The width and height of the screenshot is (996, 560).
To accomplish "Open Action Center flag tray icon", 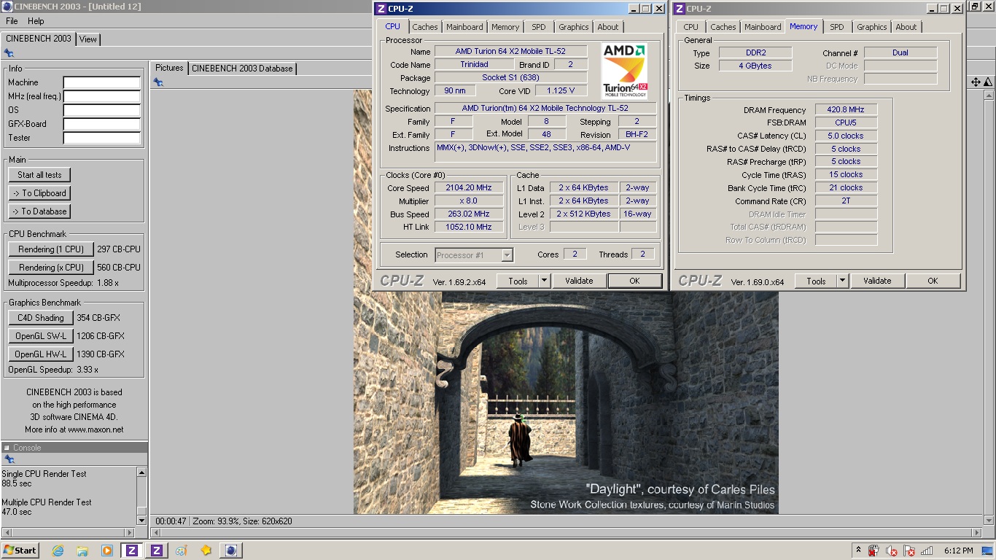I will pyautogui.click(x=909, y=551).
